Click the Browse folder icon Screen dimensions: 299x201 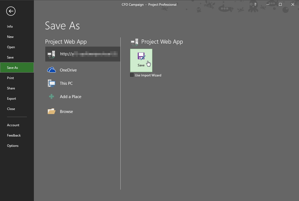(x=52, y=111)
